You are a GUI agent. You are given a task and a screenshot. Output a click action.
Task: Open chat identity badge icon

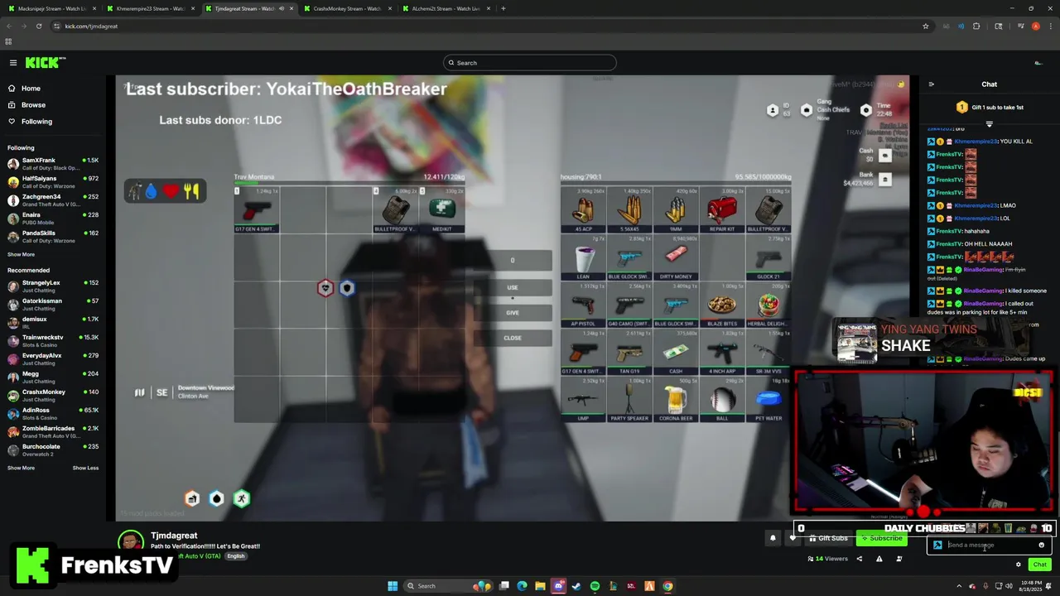937,546
